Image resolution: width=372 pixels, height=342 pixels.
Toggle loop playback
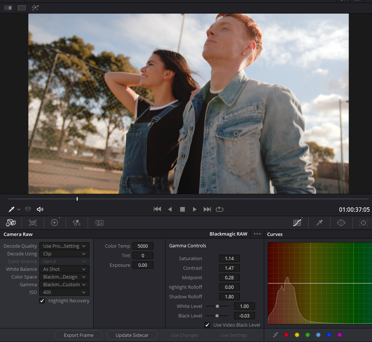pyautogui.click(x=219, y=209)
